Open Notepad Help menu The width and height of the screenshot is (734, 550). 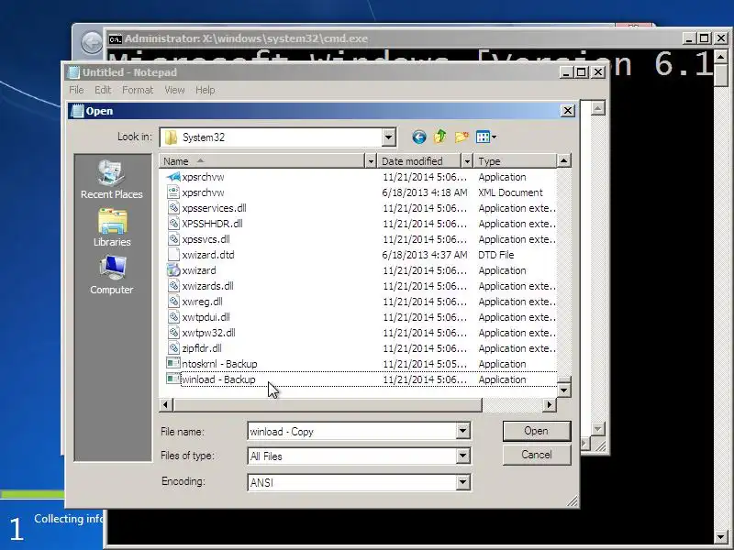tap(205, 90)
